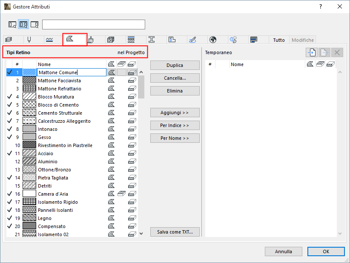Open the grid-style attribute tab icon
Screen dimensions: 350x263
[254, 40]
